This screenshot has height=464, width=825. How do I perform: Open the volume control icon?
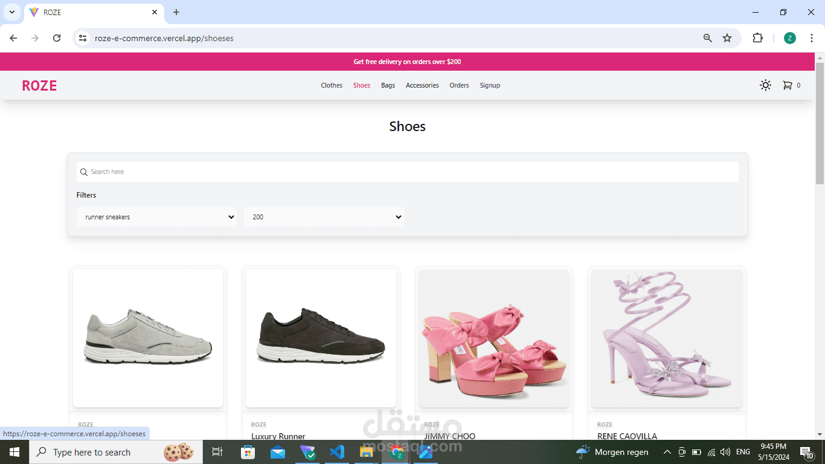[x=725, y=452]
